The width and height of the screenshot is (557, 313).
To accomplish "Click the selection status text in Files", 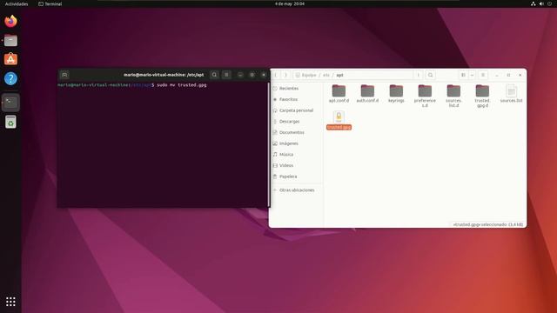I will coord(488,224).
